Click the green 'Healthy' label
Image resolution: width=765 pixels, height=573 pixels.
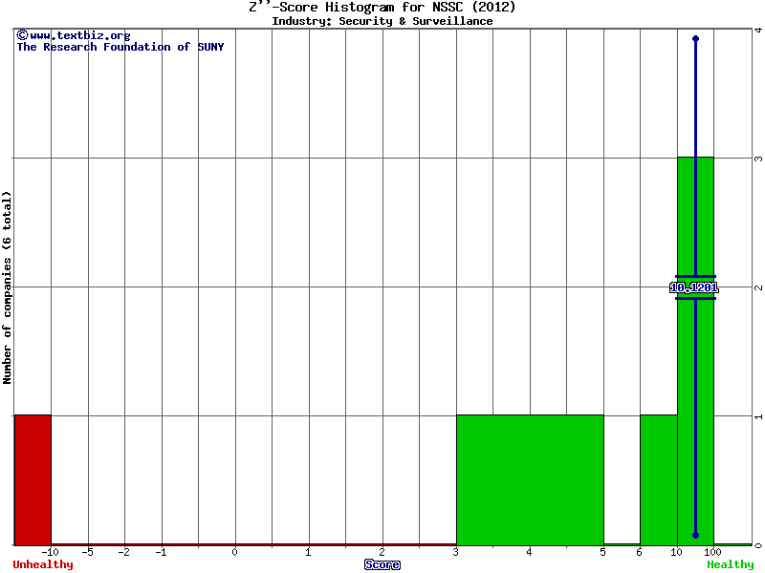click(x=731, y=564)
